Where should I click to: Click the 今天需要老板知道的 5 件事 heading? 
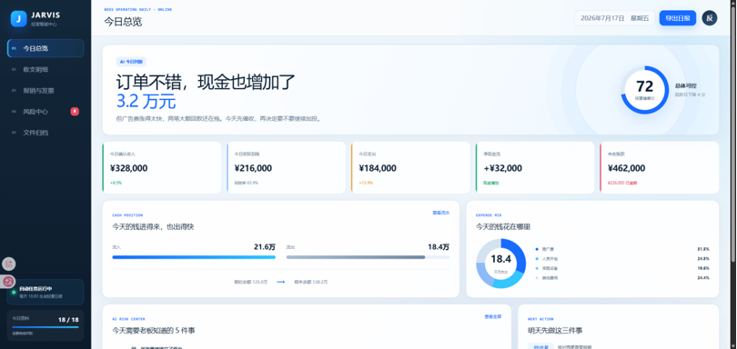click(154, 331)
